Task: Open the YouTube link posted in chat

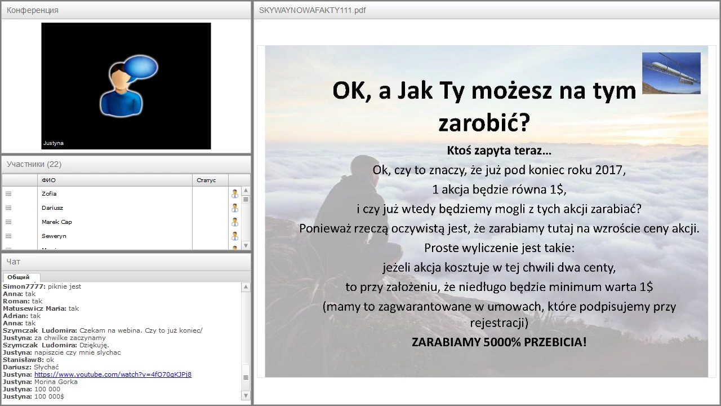Action: click(x=113, y=374)
